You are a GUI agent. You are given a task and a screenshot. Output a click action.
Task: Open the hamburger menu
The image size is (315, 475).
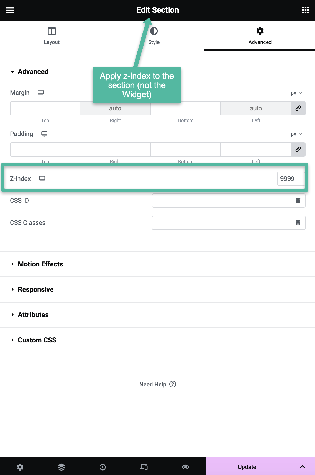(10, 10)
